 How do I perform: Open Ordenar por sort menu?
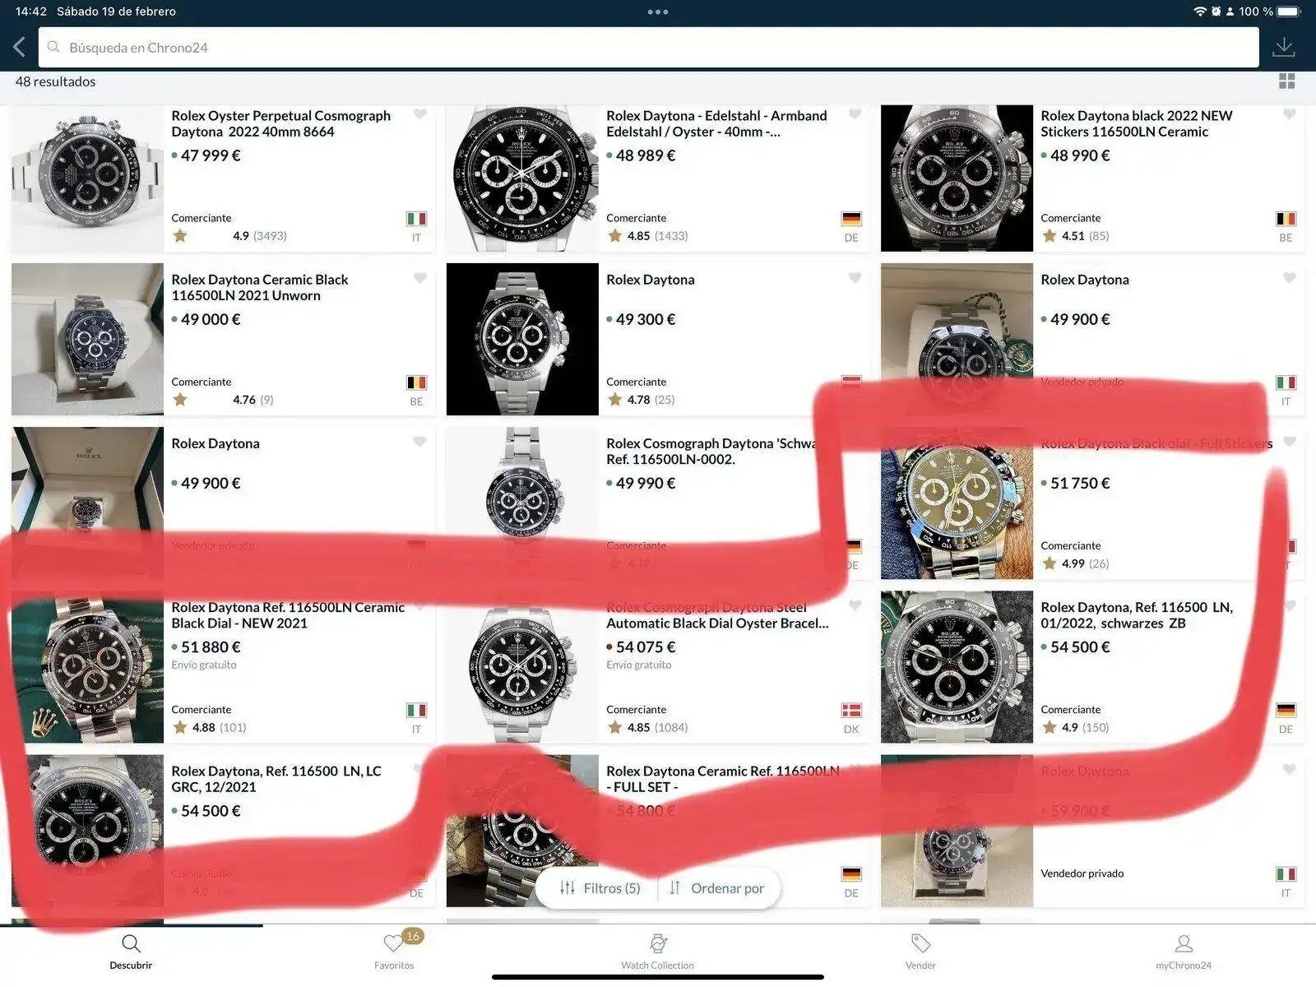(716, 888)
